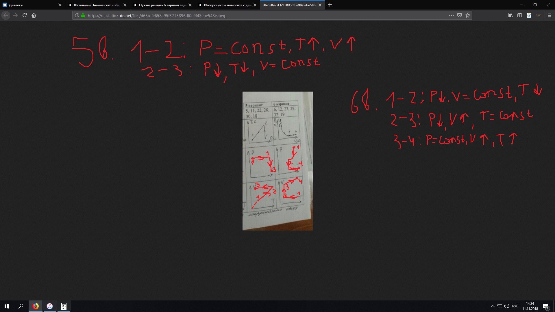Show site information icon in address bar

(77, 16)
